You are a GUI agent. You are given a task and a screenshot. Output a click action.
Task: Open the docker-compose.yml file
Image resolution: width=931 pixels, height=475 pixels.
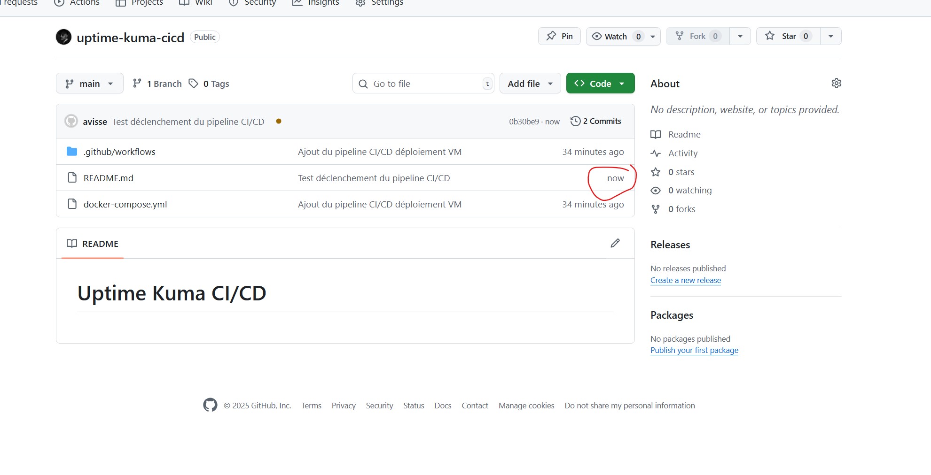tap(125, 204)
